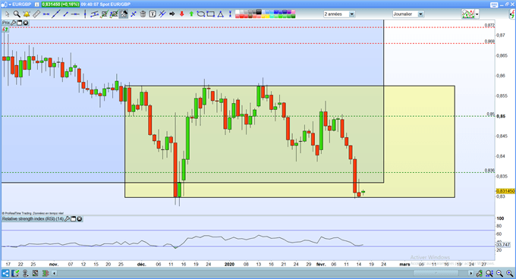Viewport: 516px width, 279px height.
Task: Open the Journalier timeframe dropdown
Action: (x=408, y=14)
